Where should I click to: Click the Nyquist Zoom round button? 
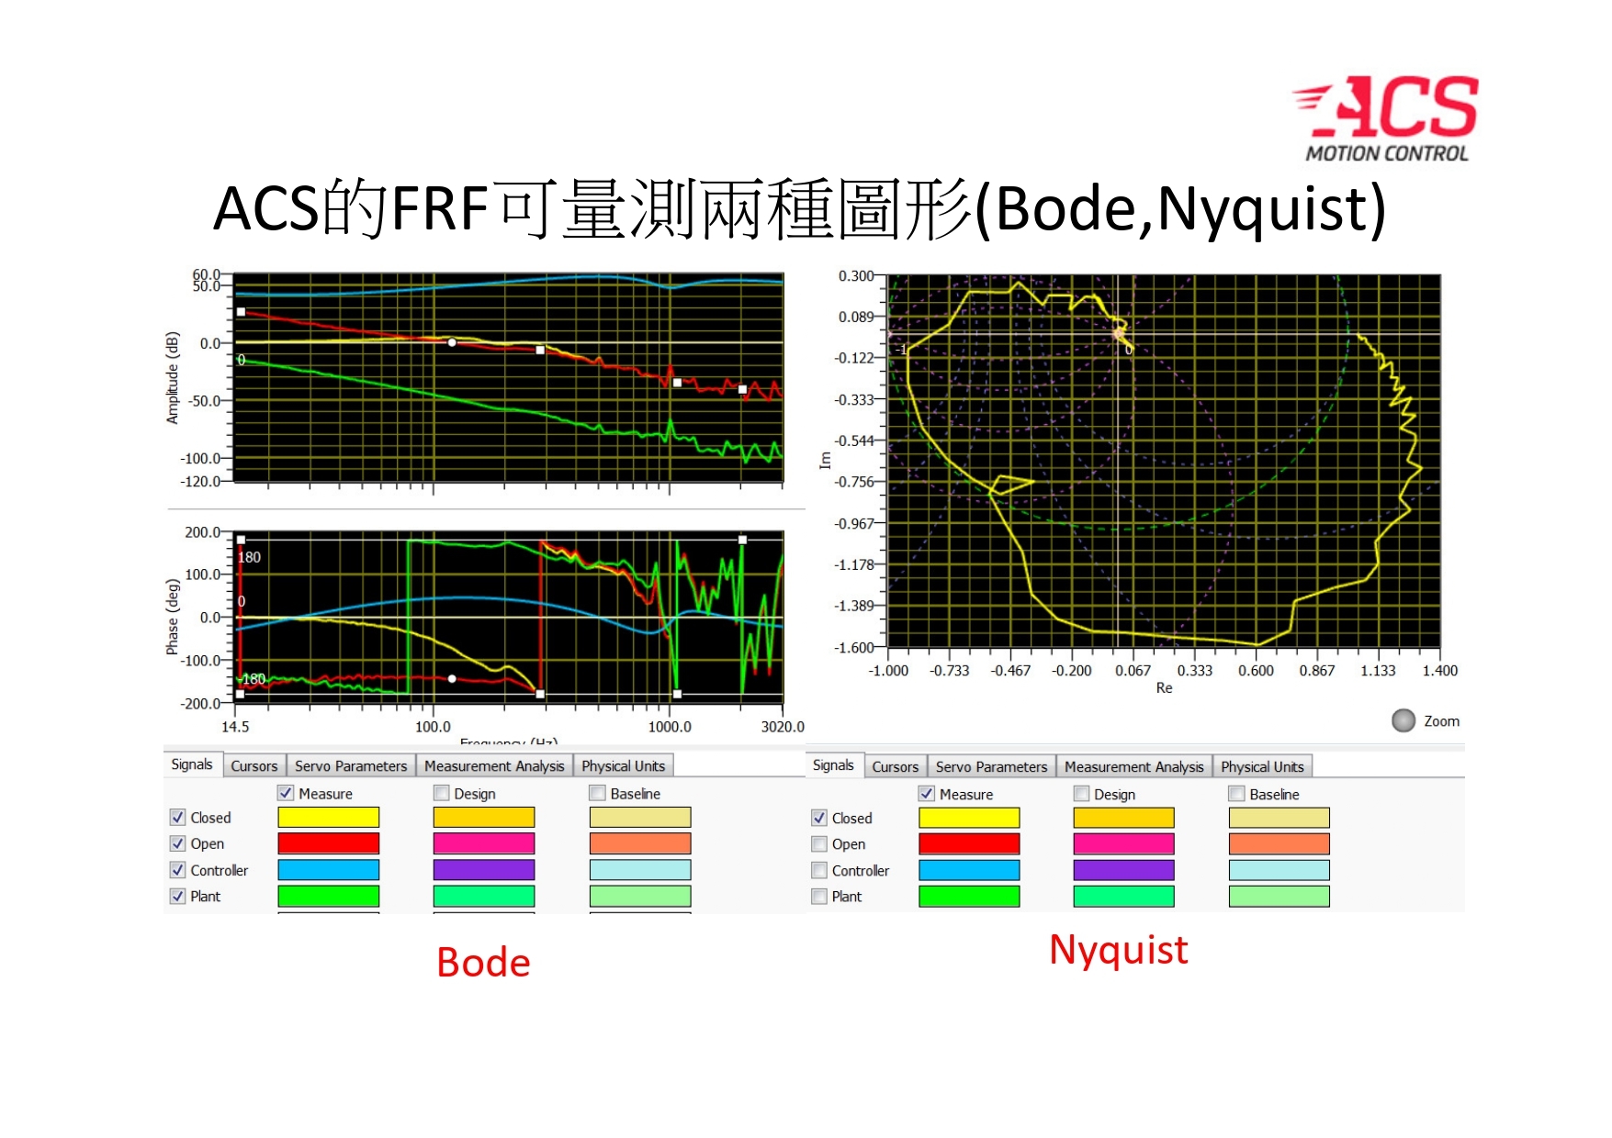point(1403,721)
